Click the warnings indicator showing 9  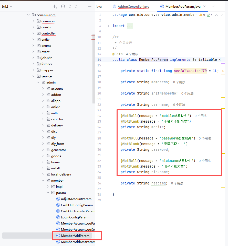202,15
